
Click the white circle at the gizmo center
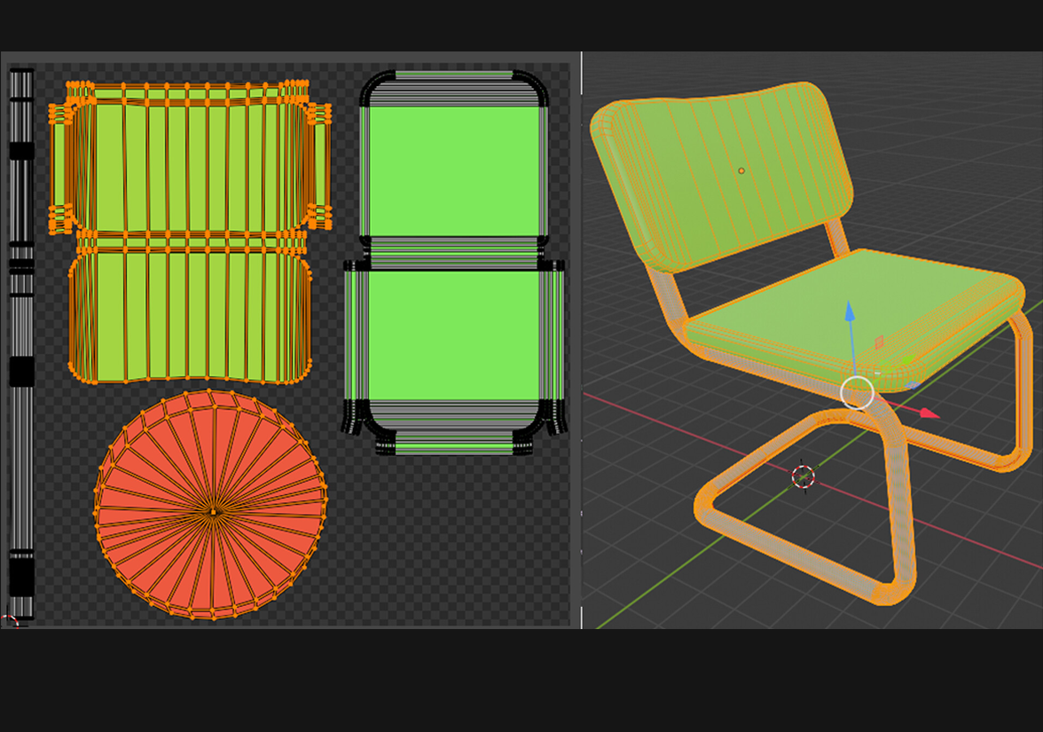(857, 392)
